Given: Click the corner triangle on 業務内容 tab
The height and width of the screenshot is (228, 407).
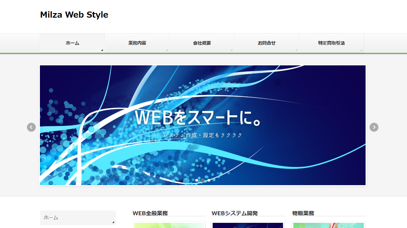Looking at the screenshot, I should point(167,50).
